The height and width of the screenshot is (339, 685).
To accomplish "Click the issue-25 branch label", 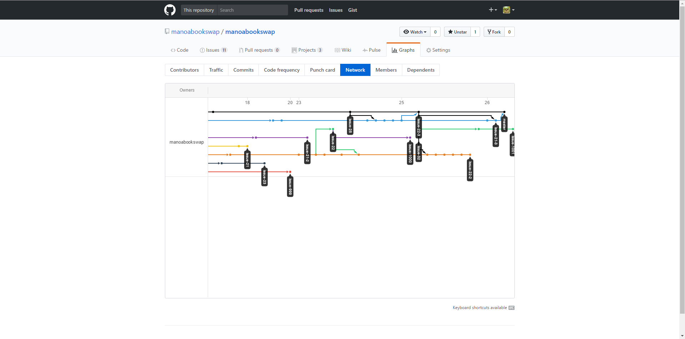I will click(x=350, y=125).
